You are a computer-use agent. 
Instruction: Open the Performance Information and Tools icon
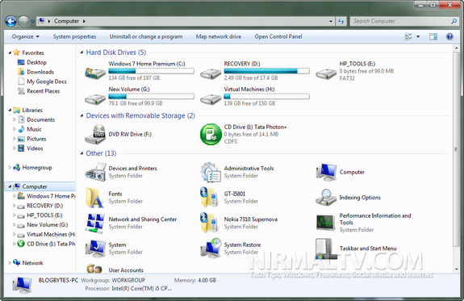click(x=325, y=223)
